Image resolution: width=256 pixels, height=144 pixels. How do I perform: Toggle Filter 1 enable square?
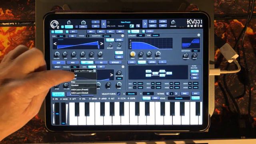[129, 31]
